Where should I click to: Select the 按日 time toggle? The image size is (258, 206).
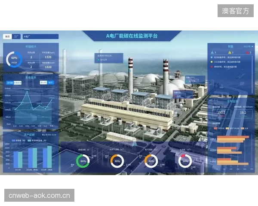click(x=50, y=83)
